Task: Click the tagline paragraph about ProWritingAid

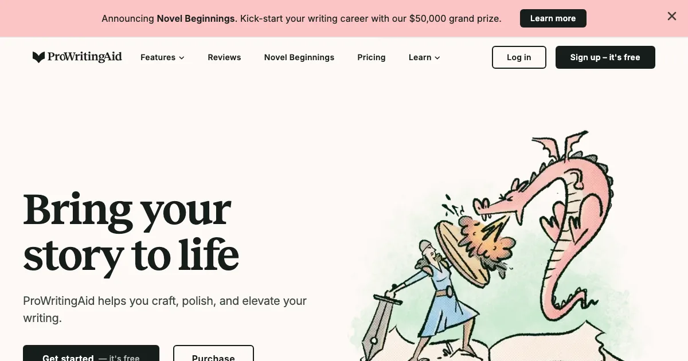Action: (x=165, y=309)
